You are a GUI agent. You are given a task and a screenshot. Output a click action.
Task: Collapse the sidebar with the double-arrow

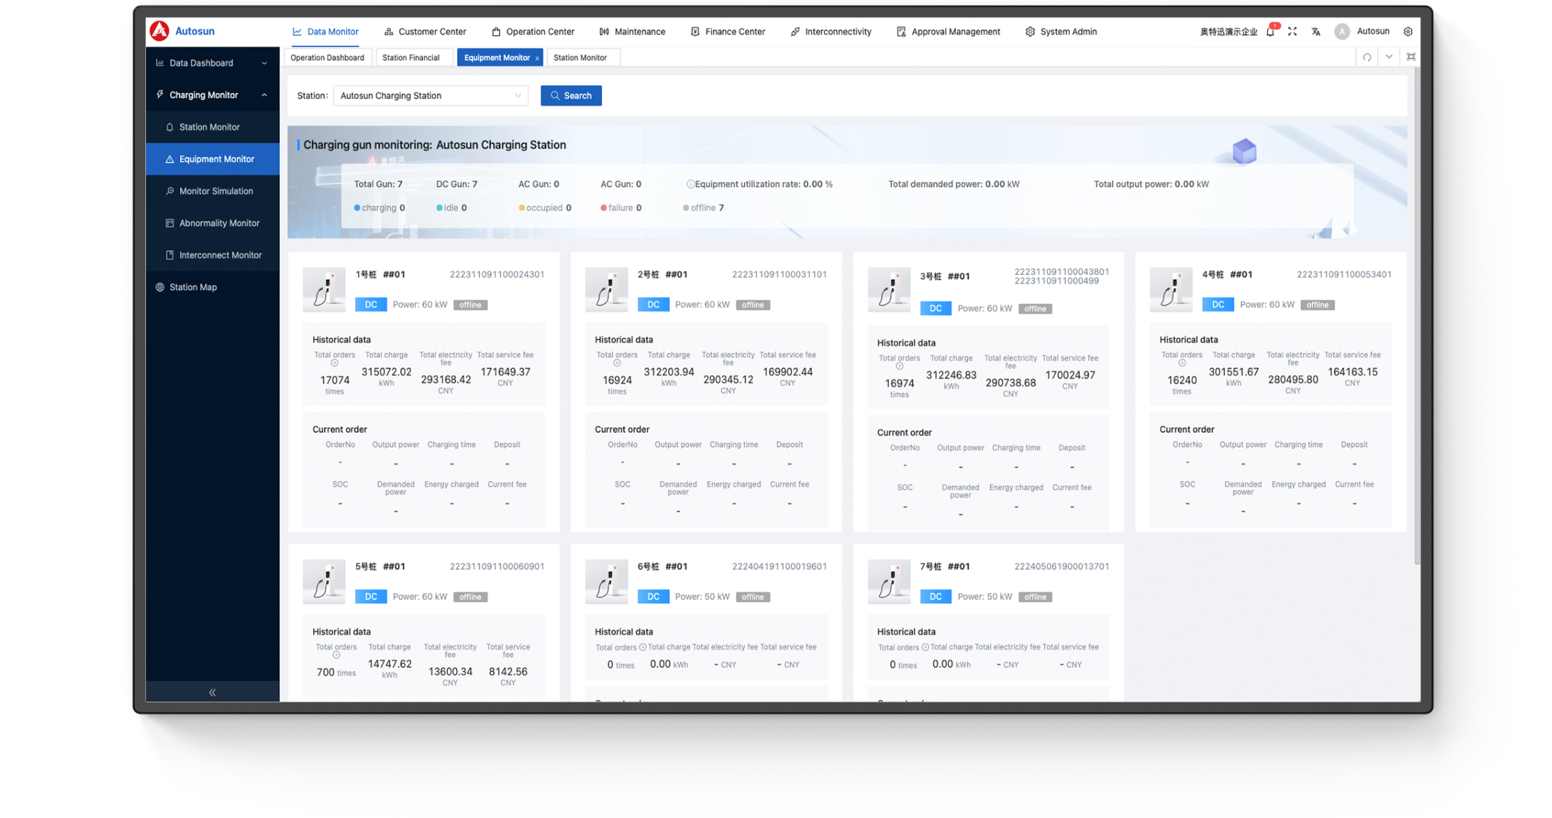212,692
